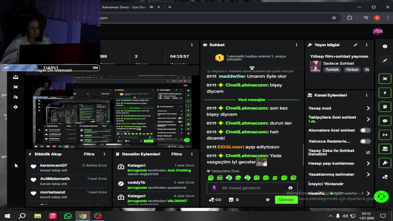This screenshot has width=393, height=221.
Task: Click maddw0w username in chat
Action: pyautogui.click(x=232, y=76)
